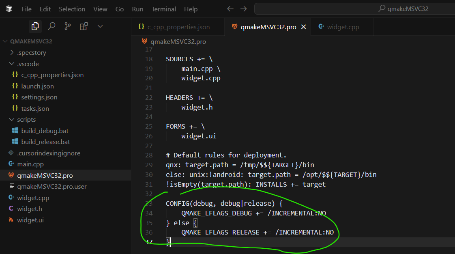Click the qmakeMSVC32.pro breadcrumb fox icon
The width and height of the screenshot is (455, 254).
tap(144, 41)
